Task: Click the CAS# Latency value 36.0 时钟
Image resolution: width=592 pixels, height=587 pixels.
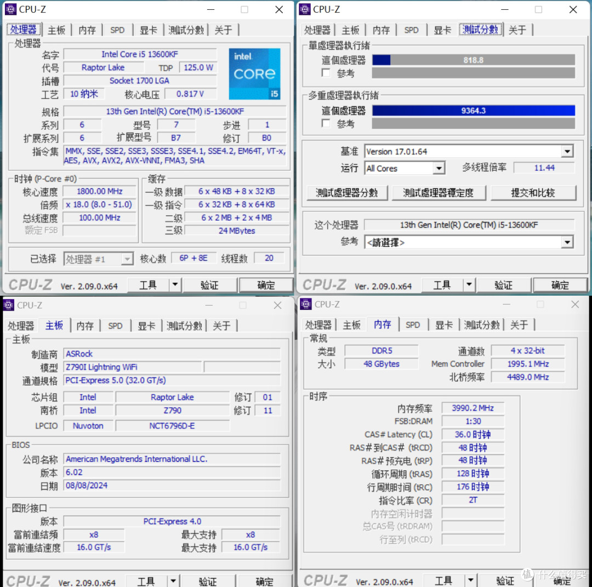Action: click(x=473, y=434)
